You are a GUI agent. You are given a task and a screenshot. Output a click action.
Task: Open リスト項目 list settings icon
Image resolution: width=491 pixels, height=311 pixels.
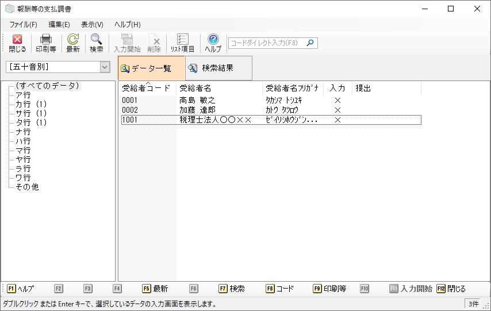click(182, 43)
